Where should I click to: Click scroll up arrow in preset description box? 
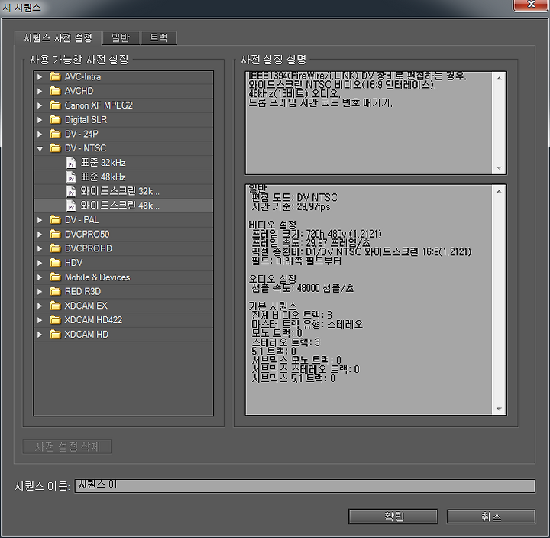pyautogui.click(x=499, y=79)
